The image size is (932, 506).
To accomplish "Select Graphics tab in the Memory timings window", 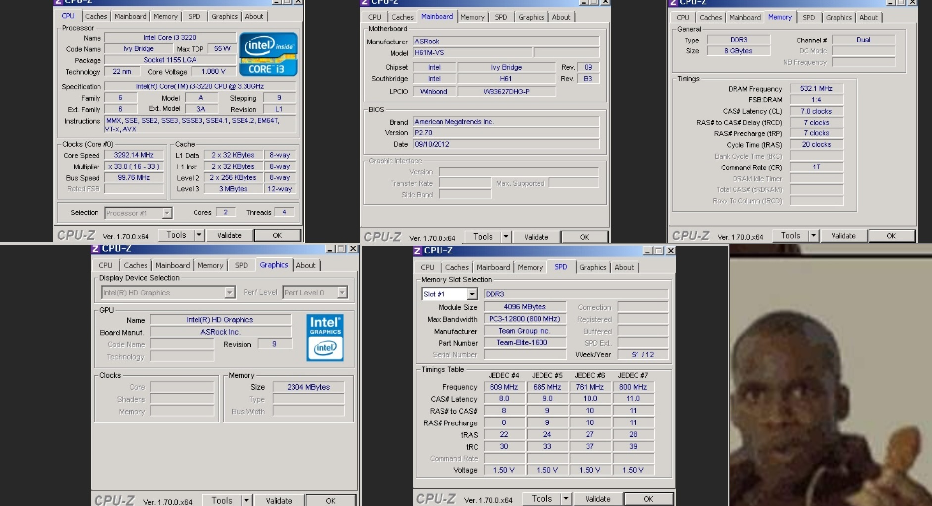I will (x=838, y=18).
